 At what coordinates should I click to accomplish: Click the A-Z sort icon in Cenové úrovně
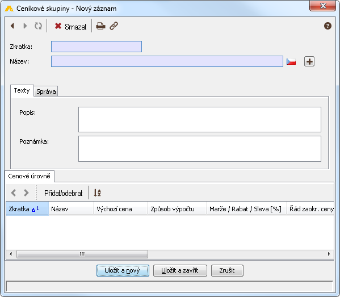click(97, 193)
